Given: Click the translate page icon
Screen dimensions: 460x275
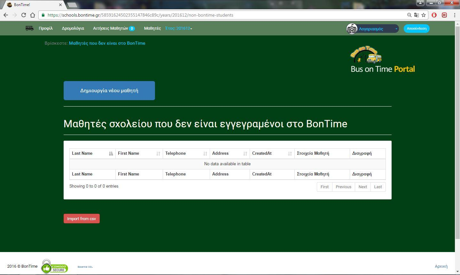Looking at the screenshot, I should tap(416, 15).
